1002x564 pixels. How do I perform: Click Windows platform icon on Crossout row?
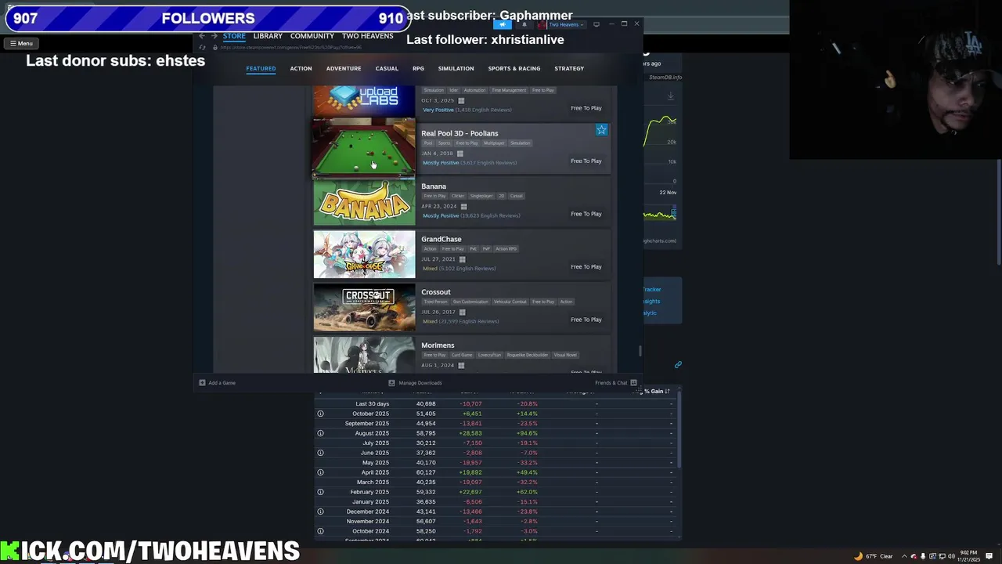tap(462, 312)
